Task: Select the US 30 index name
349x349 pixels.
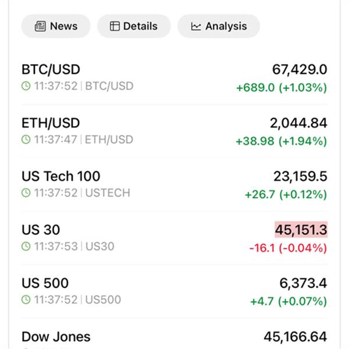Action: (x=41, y=230)
